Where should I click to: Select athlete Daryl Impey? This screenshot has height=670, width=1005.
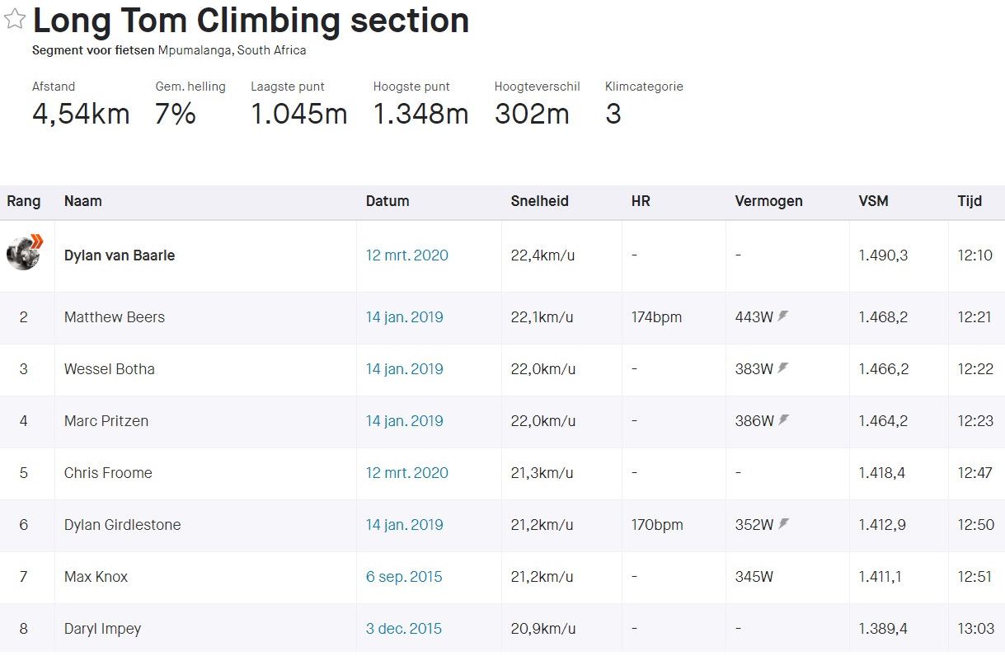point(103,628)
